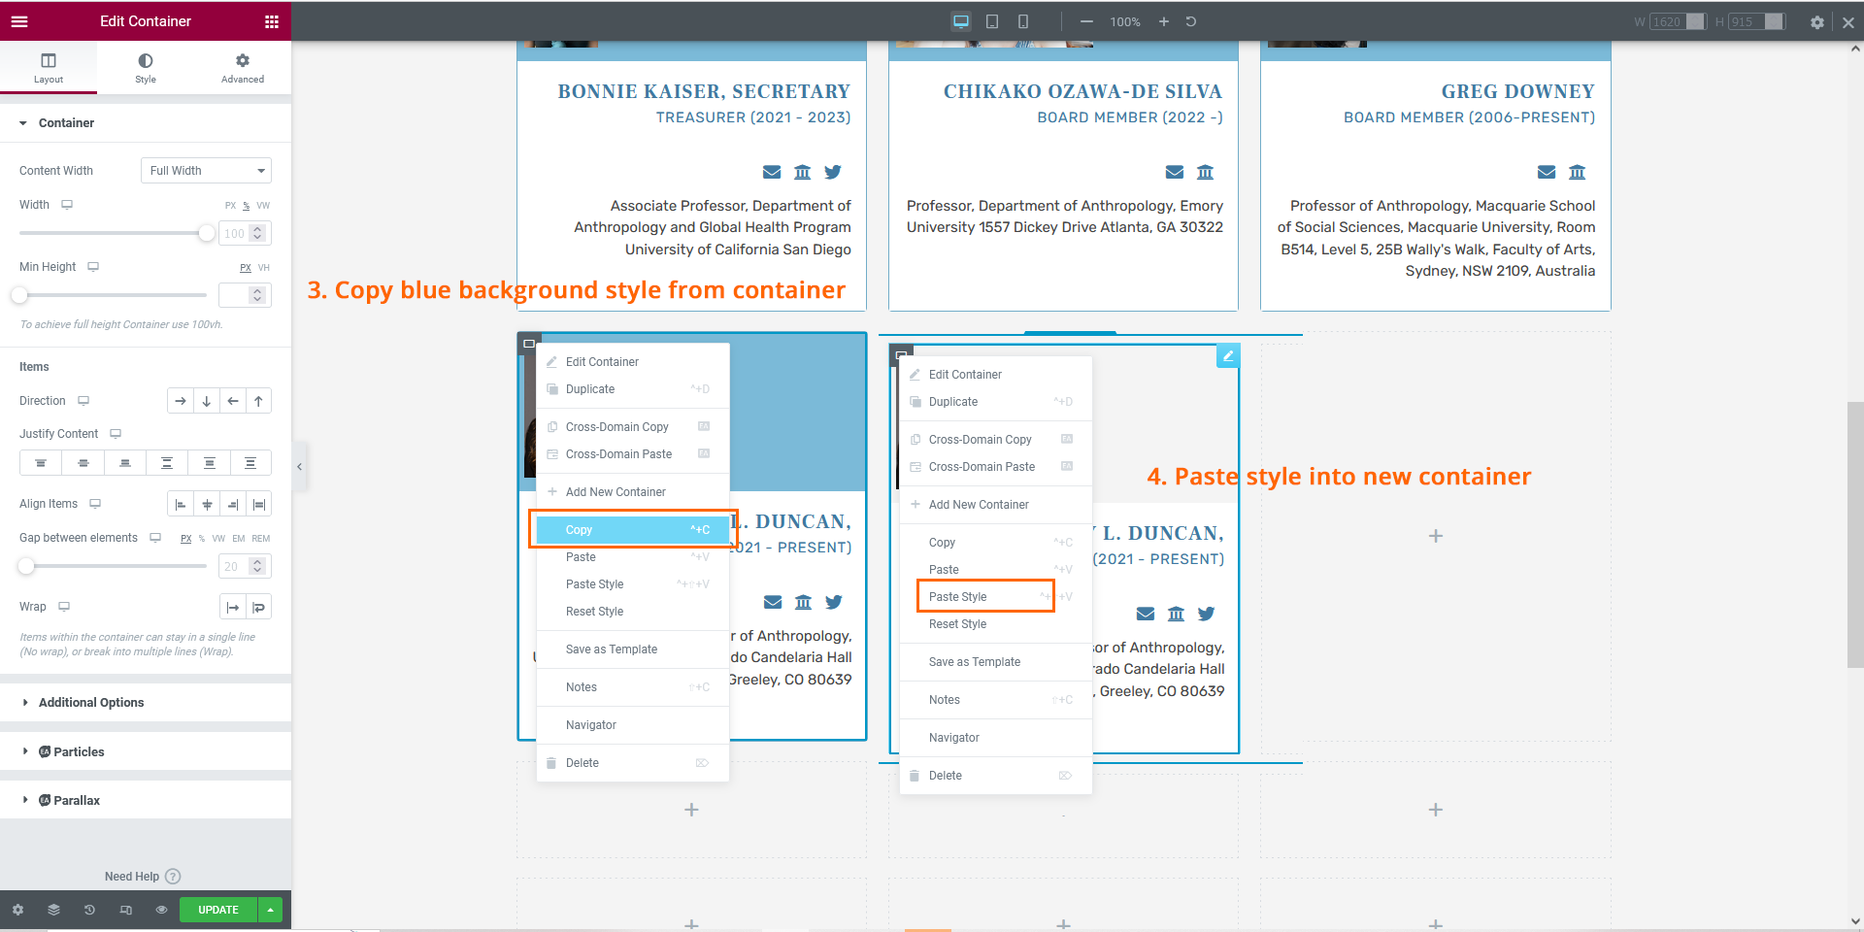Expand the Additional Options section

[91, 702]
